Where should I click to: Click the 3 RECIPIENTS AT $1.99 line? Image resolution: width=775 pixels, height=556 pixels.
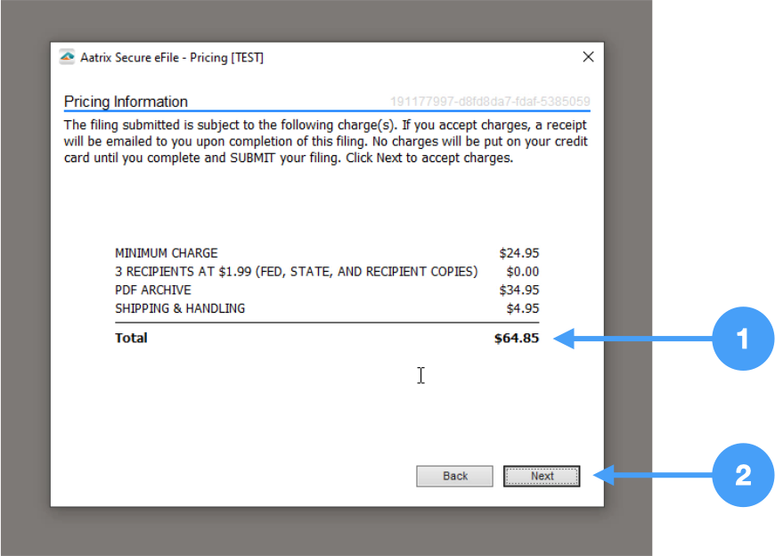(x=296, y=272)
